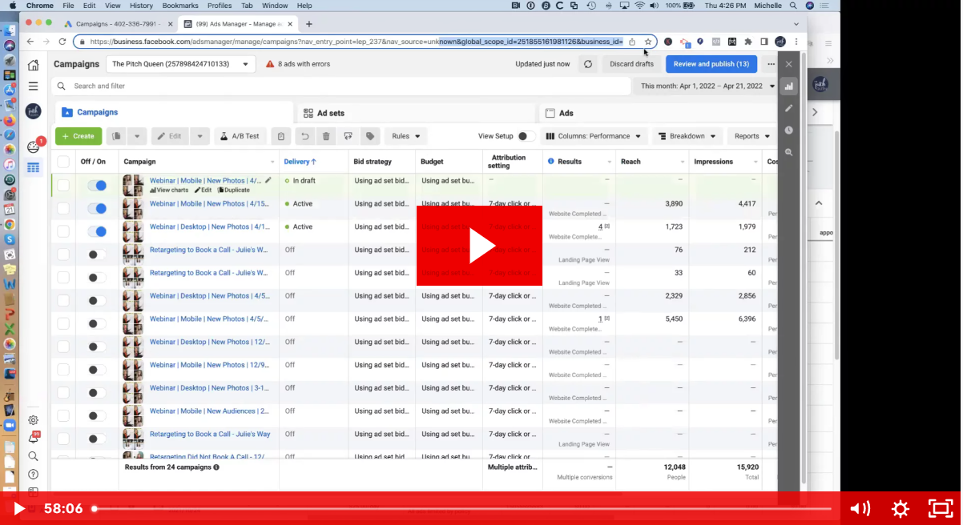
Task: Expand the Columns: Performance dropdown
Action: click(593, 136)
